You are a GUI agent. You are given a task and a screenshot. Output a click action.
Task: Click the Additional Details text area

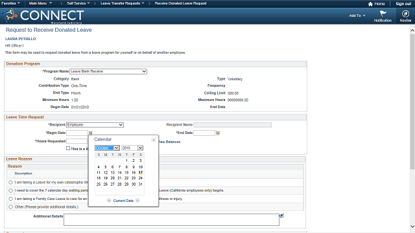coord(171,219)
